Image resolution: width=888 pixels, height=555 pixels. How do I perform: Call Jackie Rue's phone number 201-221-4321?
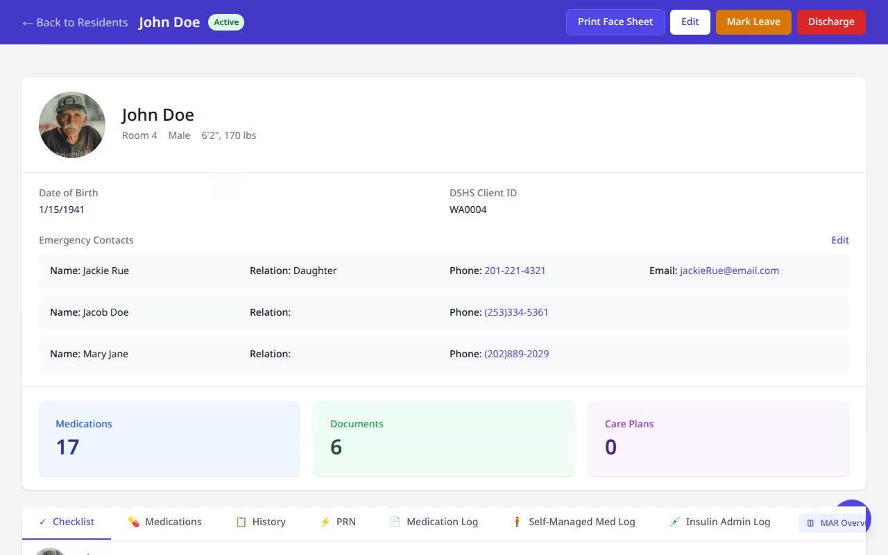[x=515, y=271]
